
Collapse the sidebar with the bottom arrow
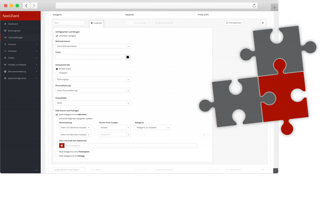[36, 170]
